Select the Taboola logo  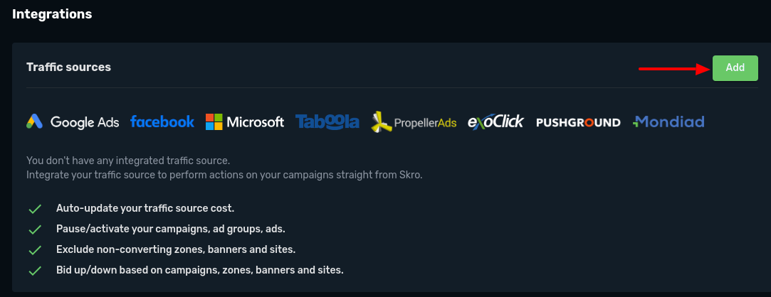click(x=327, y=122)
